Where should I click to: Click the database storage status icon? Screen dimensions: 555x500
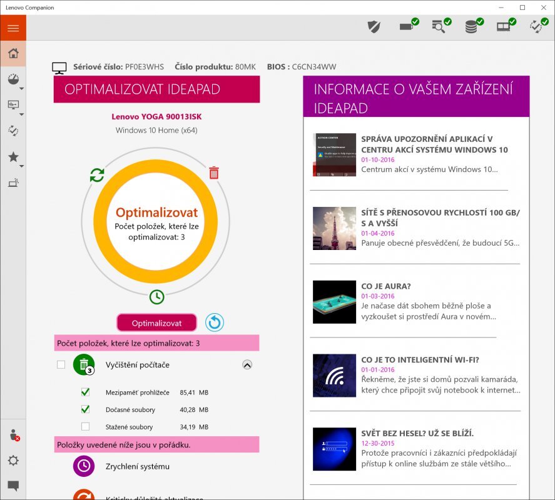coord(472,26)
